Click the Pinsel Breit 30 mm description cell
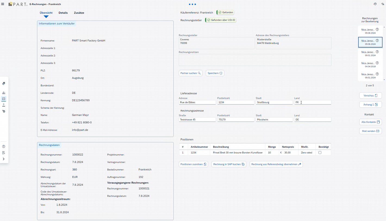The height and width of the screenshot is (221, 386). tap(238, 153)
